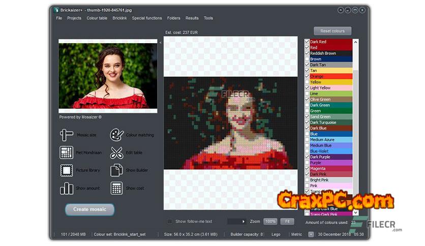Click the Show cost calculator icon

point(117,188)
